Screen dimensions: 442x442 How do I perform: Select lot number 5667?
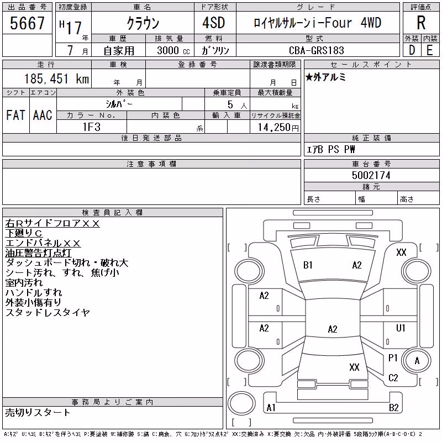pos(27,23)
